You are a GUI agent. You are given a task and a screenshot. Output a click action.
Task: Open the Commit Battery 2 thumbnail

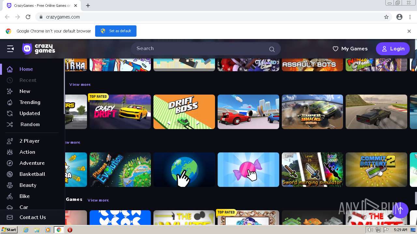(376, 170)
